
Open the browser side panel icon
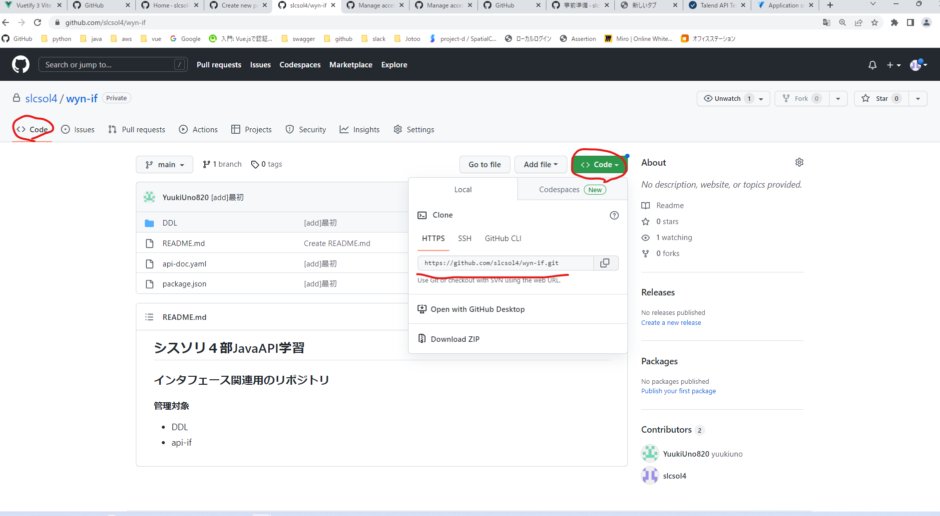point(911,22)
